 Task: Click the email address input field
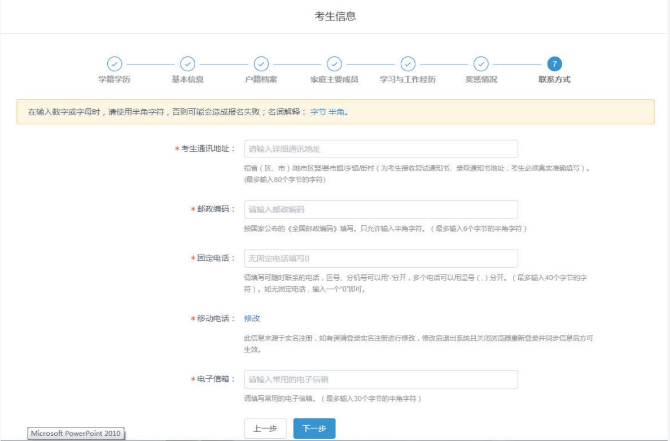point(382,379)
